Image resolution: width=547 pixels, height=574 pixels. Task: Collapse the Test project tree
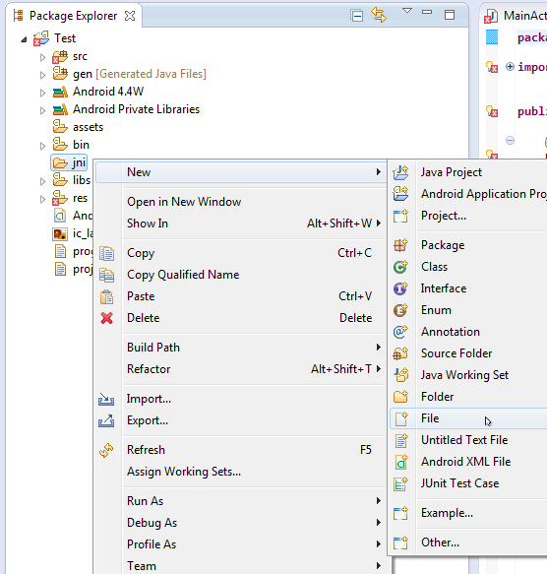[24, 39]
